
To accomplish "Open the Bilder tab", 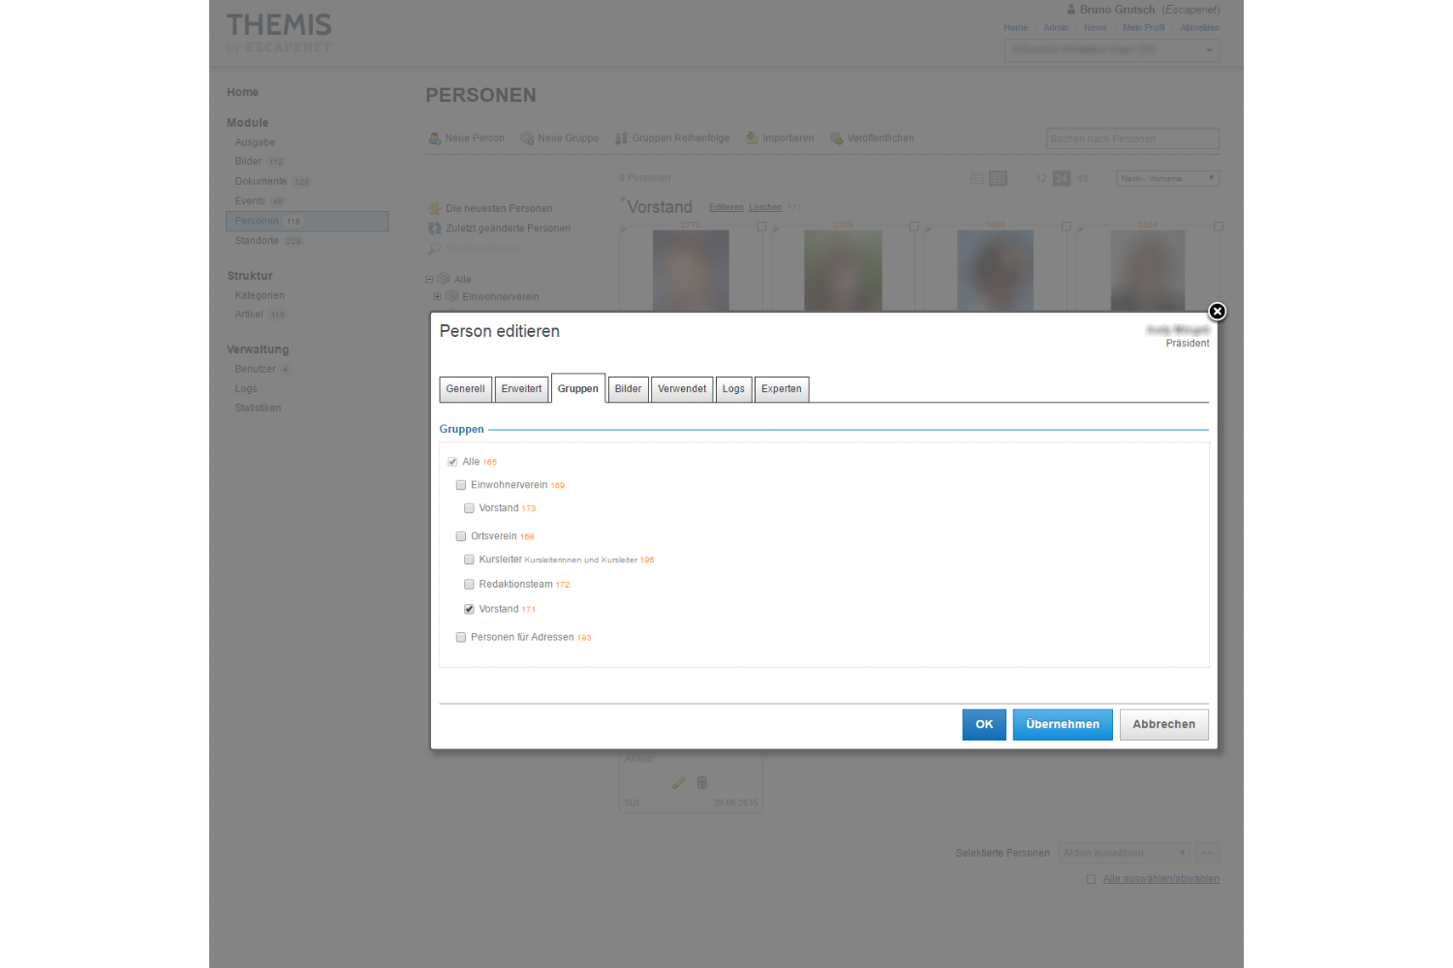I will click(628, 389).
